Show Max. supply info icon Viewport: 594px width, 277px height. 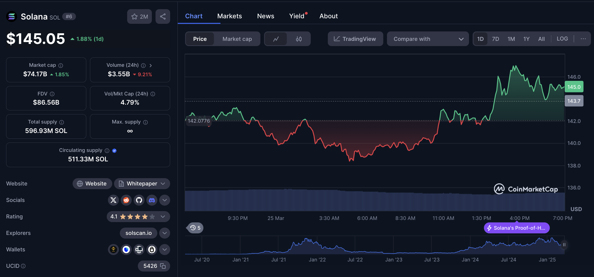(145, 122)
